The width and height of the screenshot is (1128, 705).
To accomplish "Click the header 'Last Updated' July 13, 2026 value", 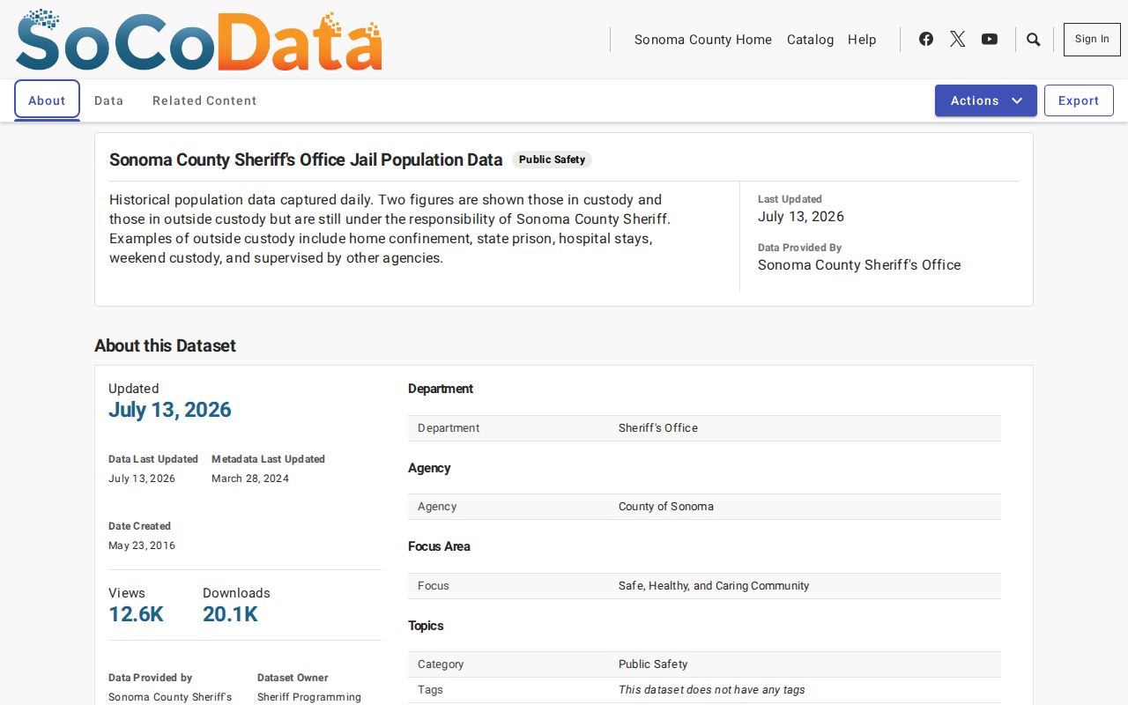I will coord(801,216).
